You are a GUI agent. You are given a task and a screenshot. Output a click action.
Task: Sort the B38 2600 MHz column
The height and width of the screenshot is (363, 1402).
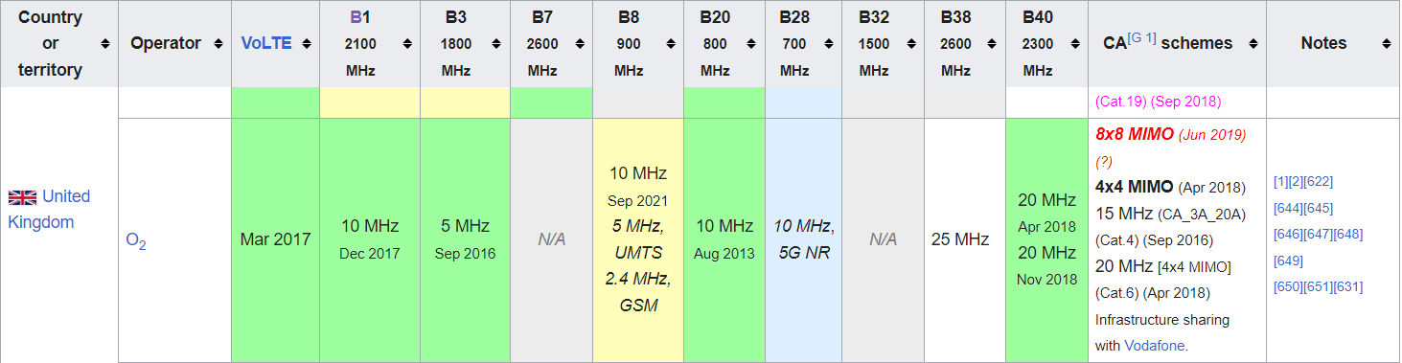tap(993, 44)
